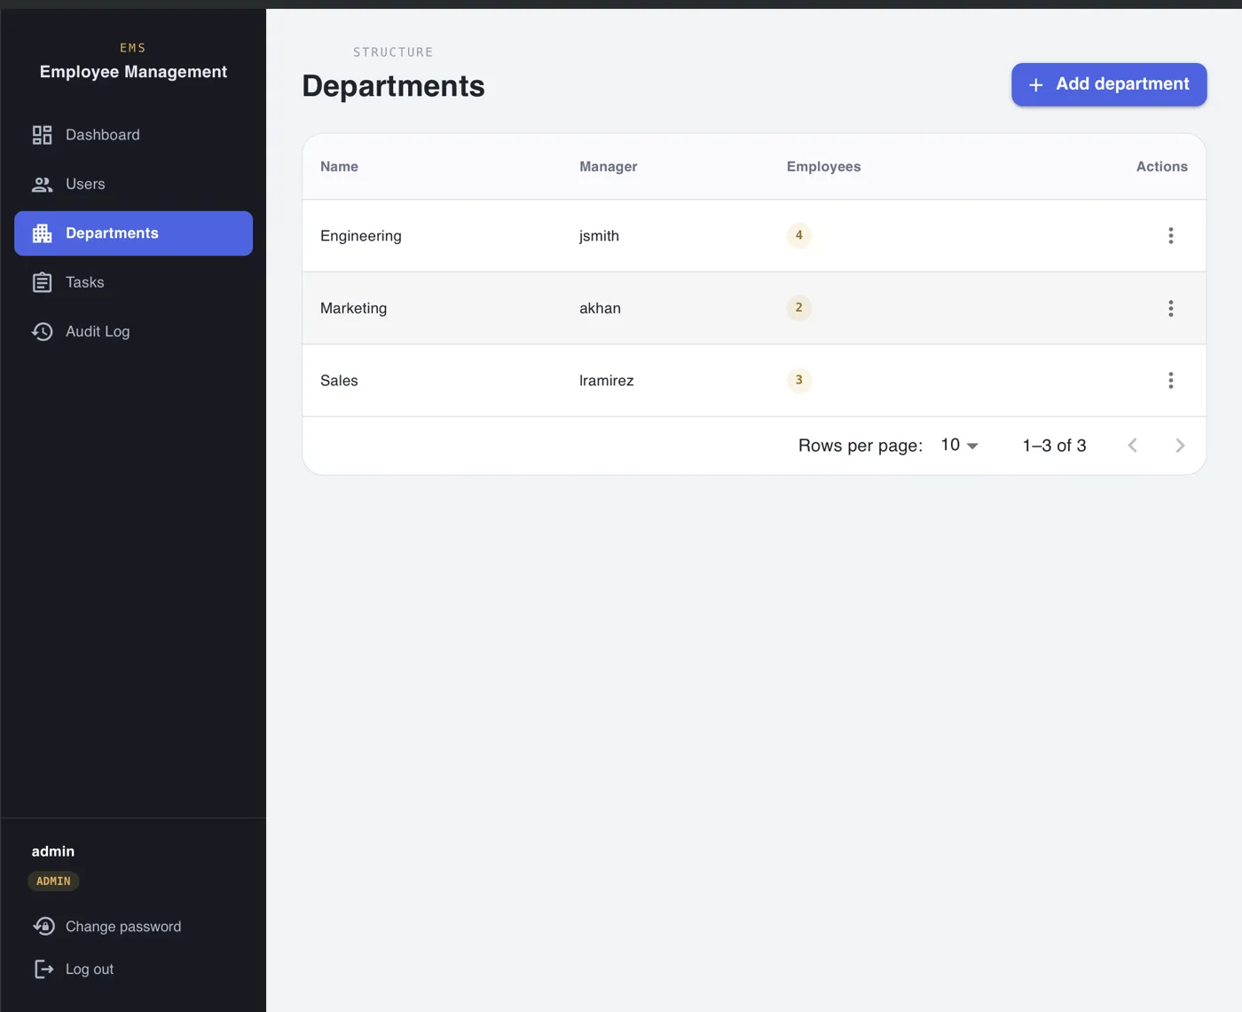Click the Engineering department name
Screen dimensions: 1242x1012
coord(361,236)
